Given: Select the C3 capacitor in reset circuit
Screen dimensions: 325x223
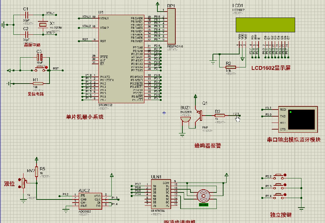Looking at the screenshot, I should click(40, 57).
